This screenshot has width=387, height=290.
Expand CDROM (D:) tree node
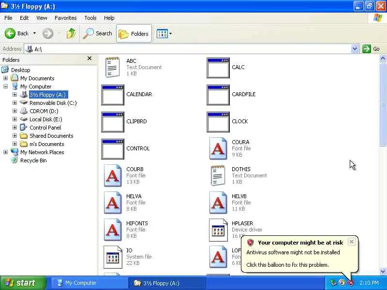click(x=15, y=111)
